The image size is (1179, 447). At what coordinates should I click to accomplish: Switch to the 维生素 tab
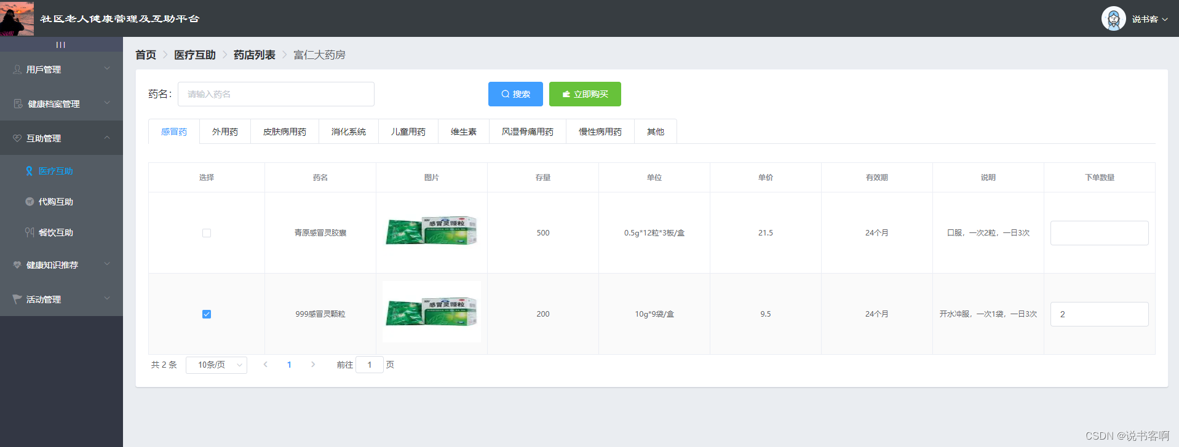point(464,132)
